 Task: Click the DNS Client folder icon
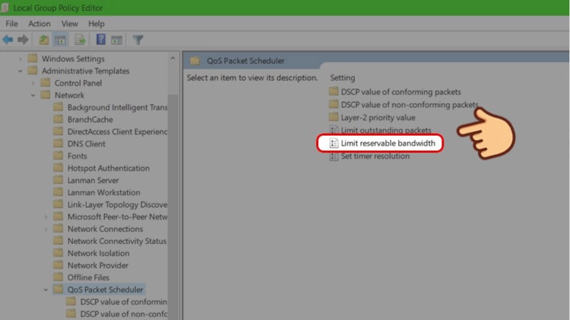tap(58, 144)
